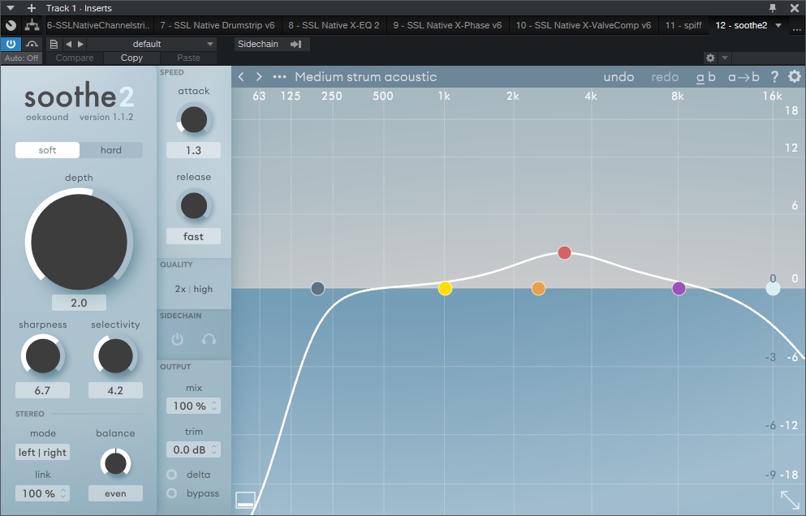The image size is (806, 516).
Task: Click the depth value 2.0 field
Action: pyautogui.click(x=79, y=303)
